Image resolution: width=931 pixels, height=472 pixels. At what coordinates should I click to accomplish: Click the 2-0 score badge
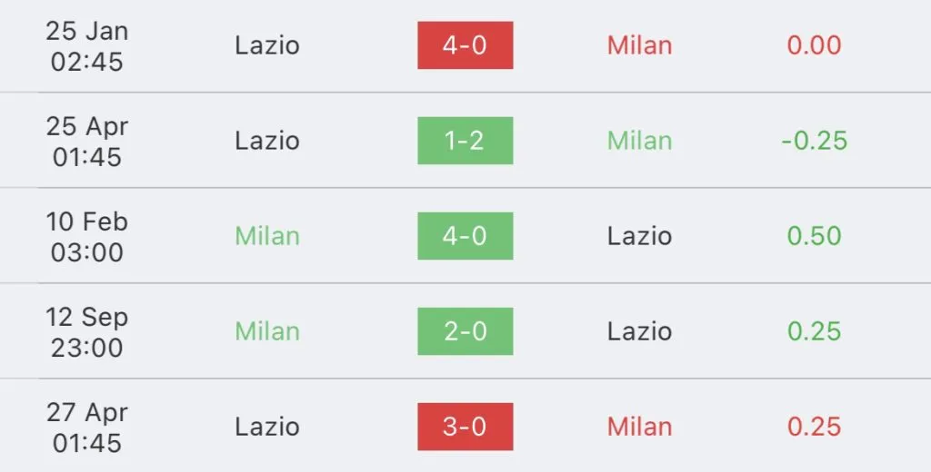465,331
